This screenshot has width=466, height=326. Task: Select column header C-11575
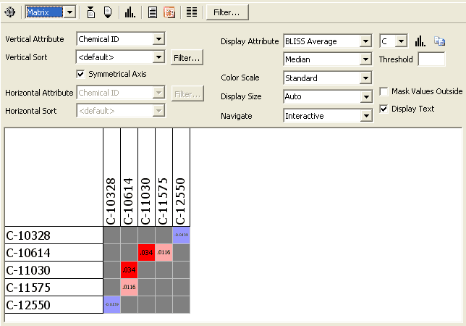click(164, 177)
